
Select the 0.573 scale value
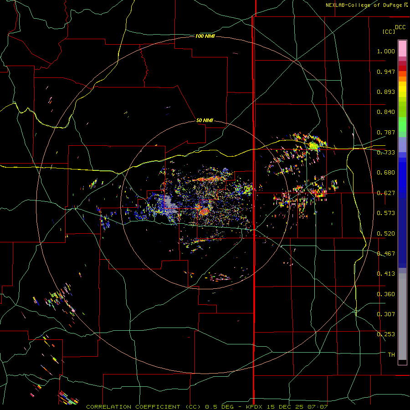tap(386, 213)
